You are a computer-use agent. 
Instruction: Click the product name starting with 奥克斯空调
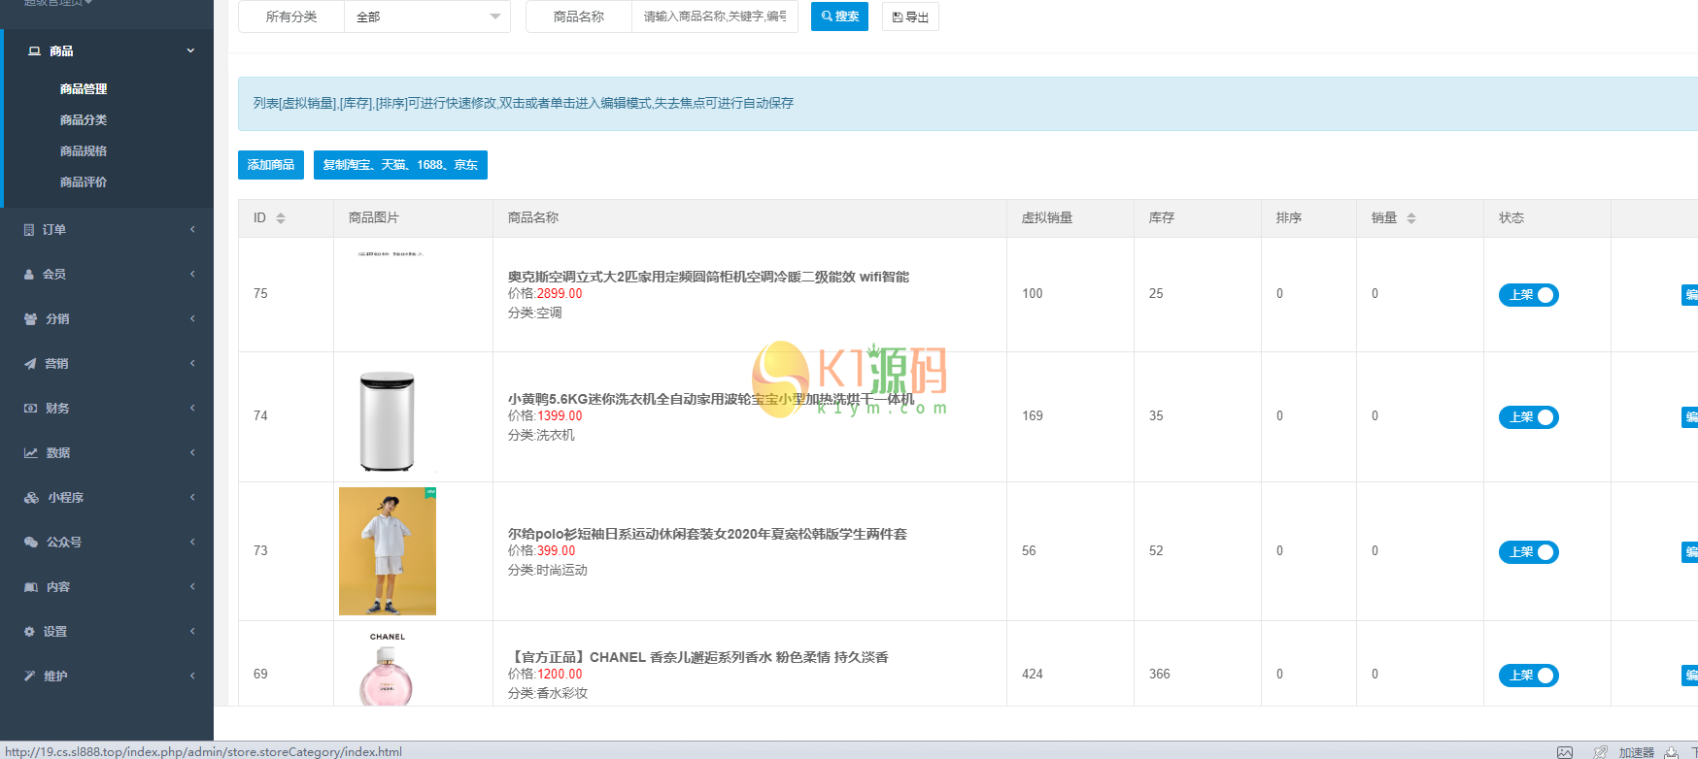coord(708,277)
